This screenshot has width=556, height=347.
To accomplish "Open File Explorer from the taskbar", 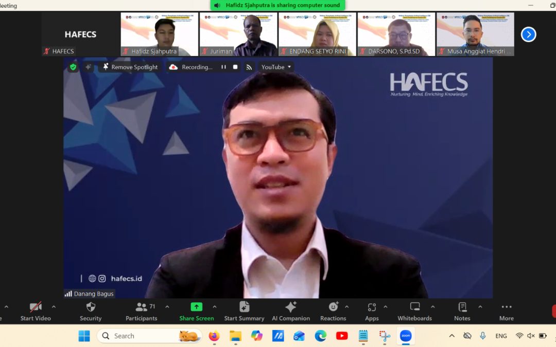I will pyautogui.click(x=235, y=336).
